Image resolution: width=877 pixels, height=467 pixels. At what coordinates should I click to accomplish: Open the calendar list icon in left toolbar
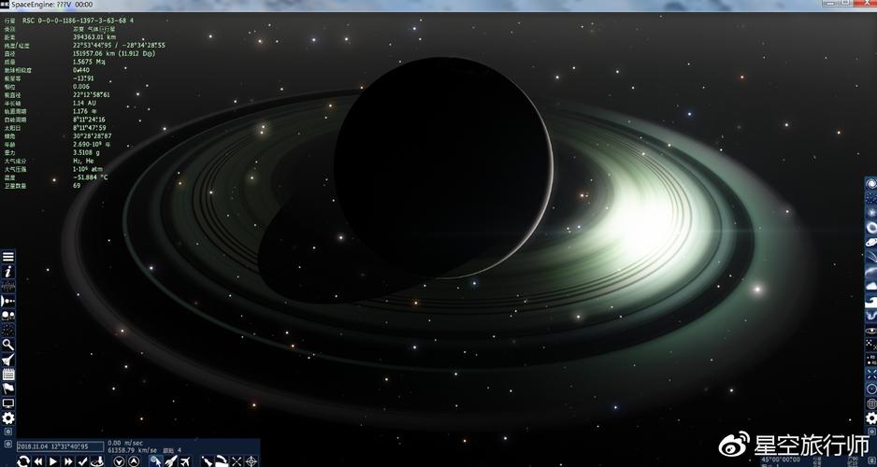[x=8, y=375]
